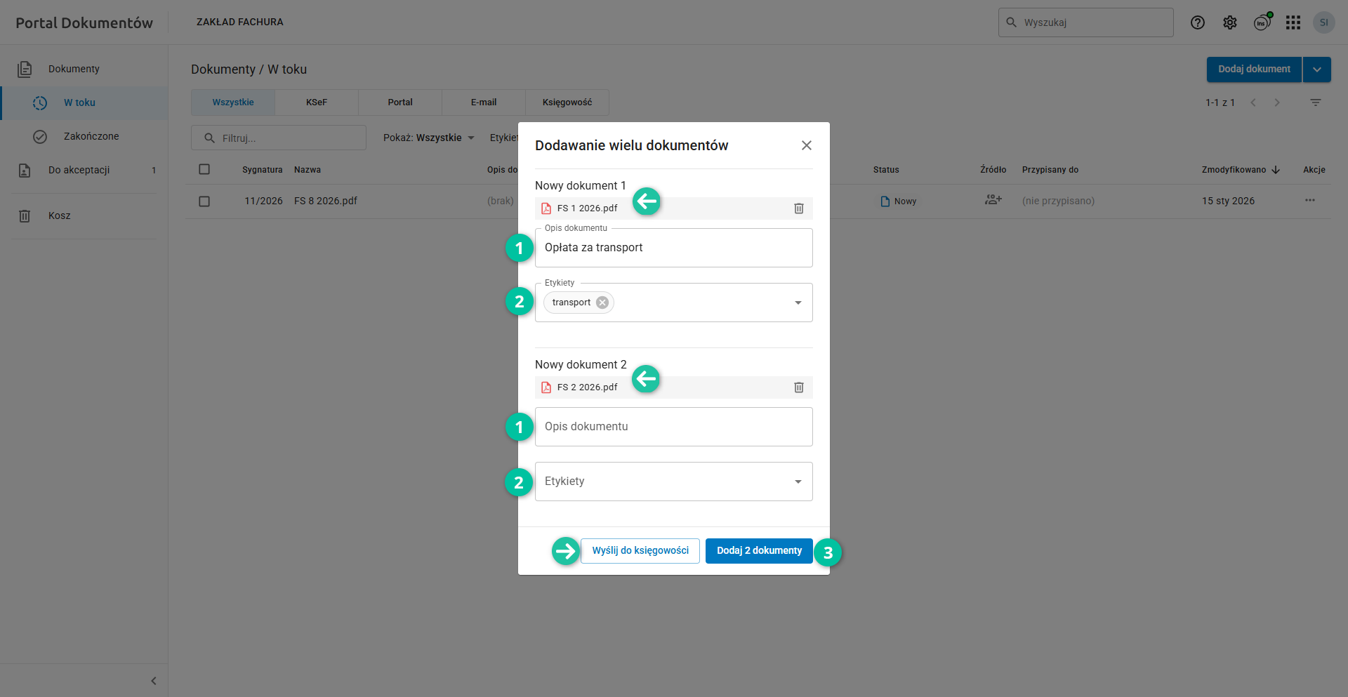Viewport: 1348px width, 697px height.
Task: Close the Dodawanie wielu dokumentów dialog
Action: click(807, 145)
